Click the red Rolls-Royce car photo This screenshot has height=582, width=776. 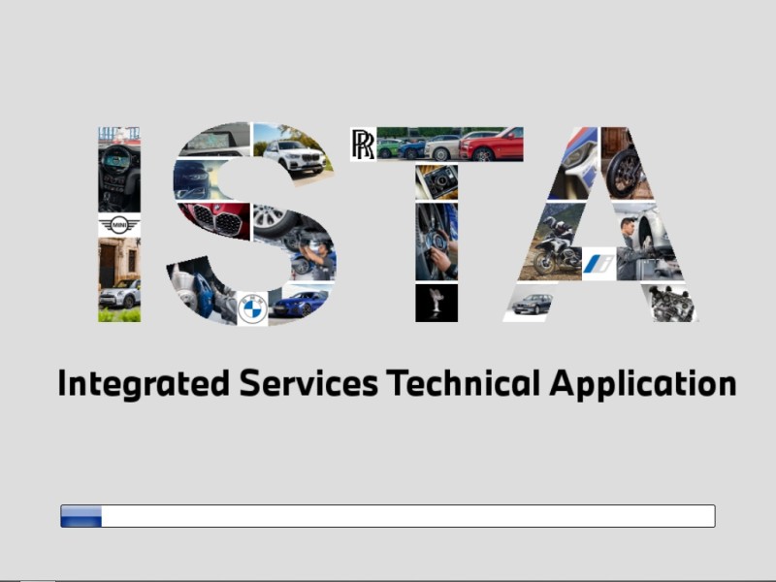point(493,145)
